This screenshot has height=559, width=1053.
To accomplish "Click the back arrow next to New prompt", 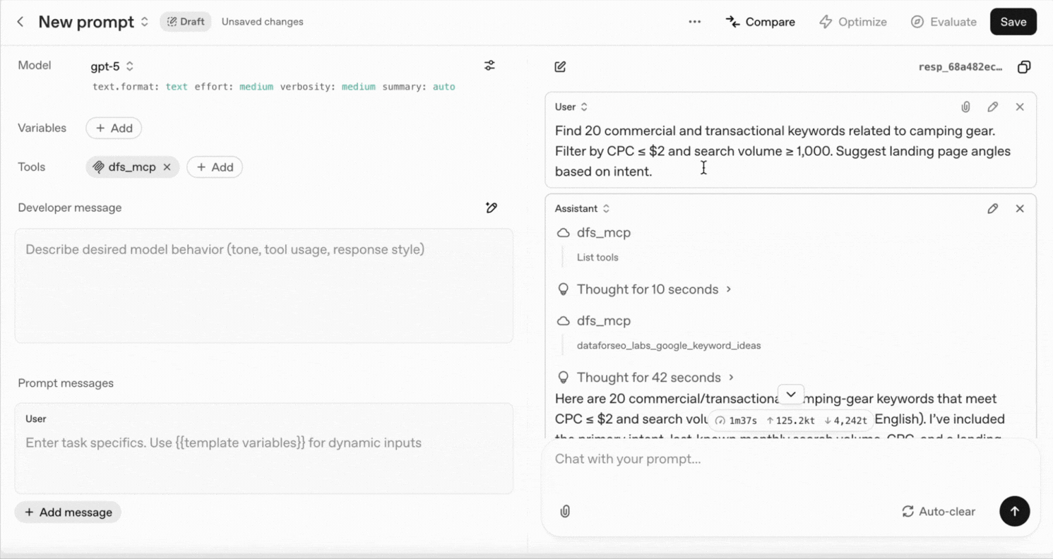I will pos(20,22).
